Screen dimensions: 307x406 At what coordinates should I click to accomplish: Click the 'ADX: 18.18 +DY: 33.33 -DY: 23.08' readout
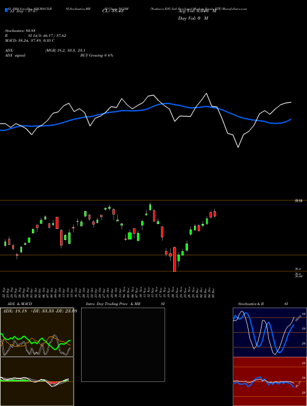pyautogui.click(x=40, y=311)
